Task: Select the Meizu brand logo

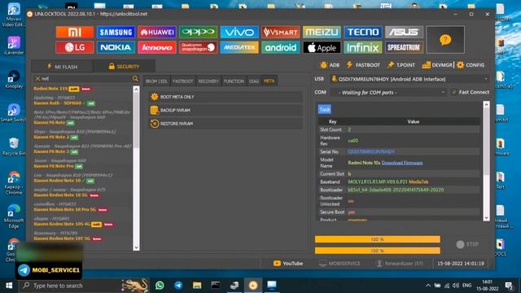Action: tap(322, 33)
